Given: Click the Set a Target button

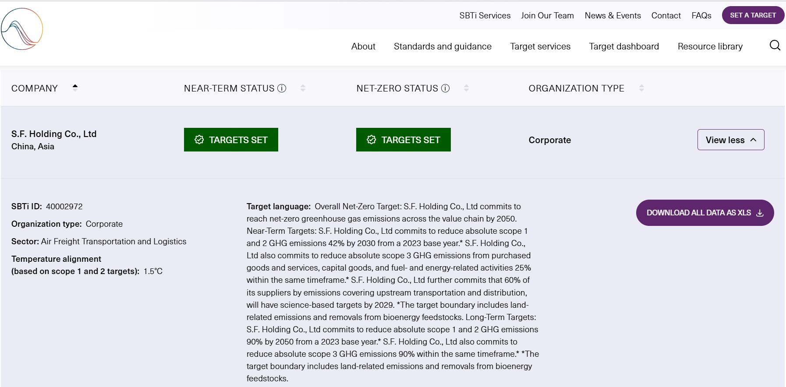Looking at the screenshot, I should [x=753, y=15].
